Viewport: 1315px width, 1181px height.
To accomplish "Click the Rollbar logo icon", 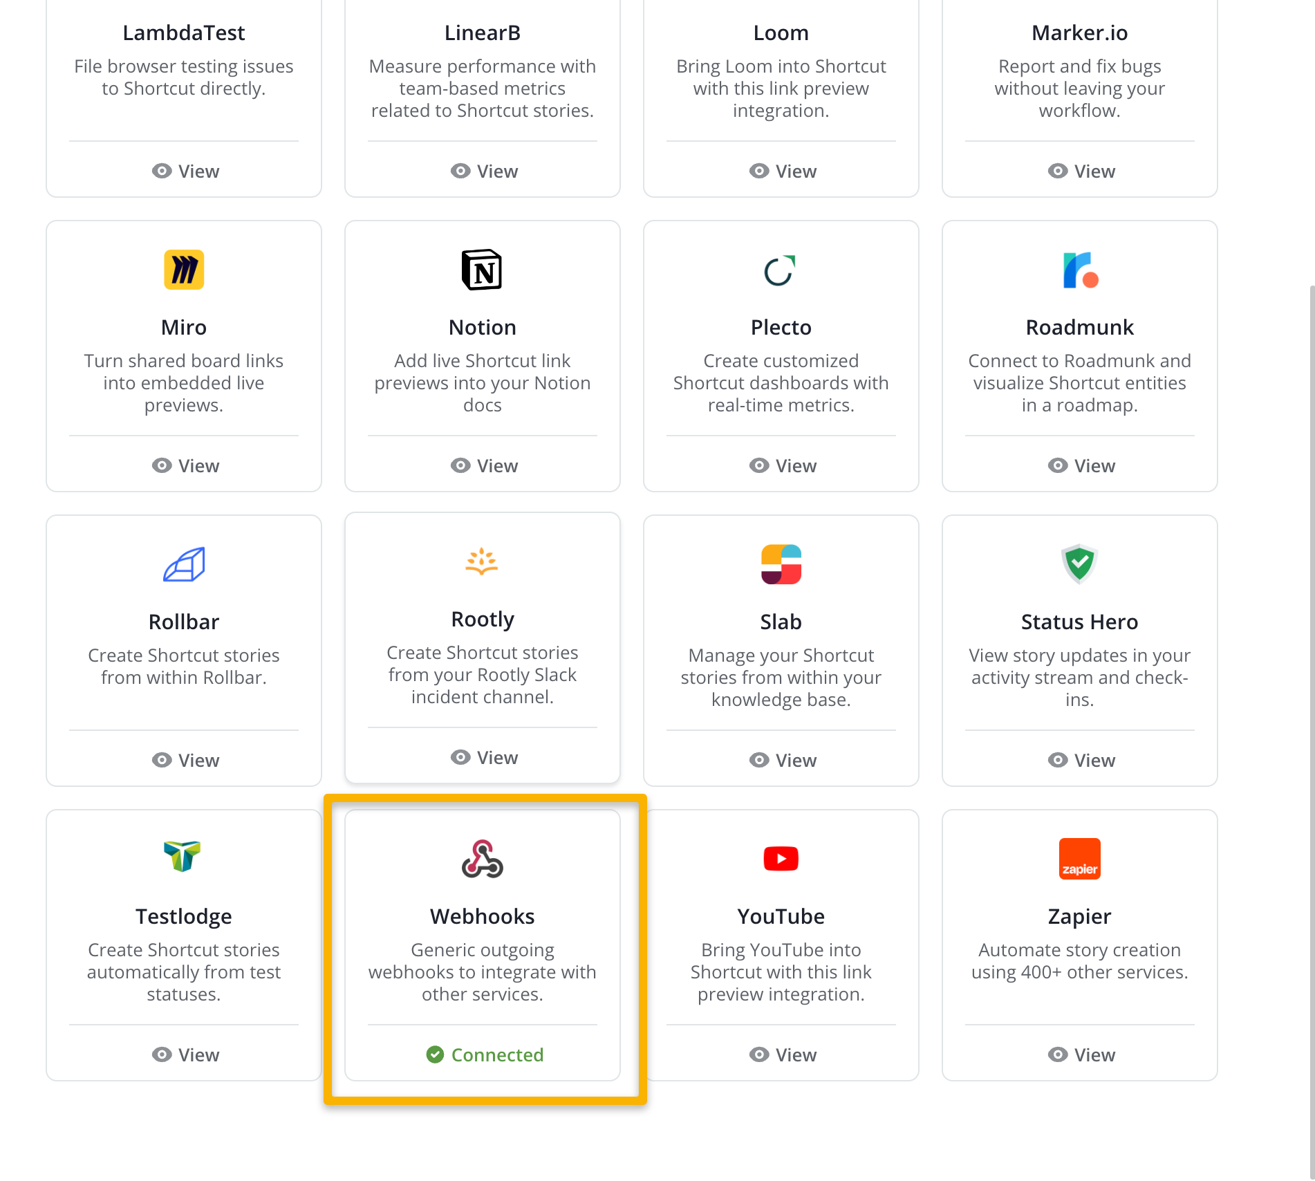I will tap(184, 564).
